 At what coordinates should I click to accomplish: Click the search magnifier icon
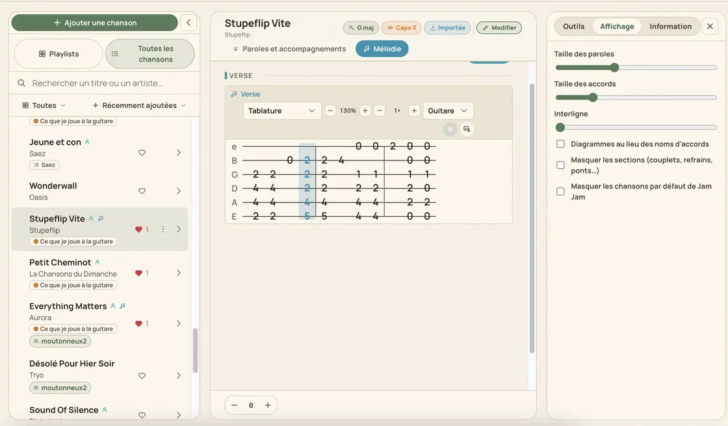coord(21,83)
